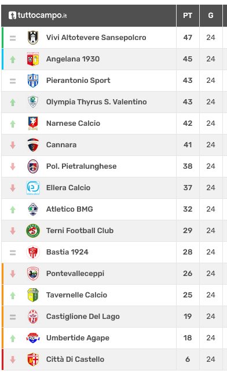Click green up arrow beside Angelana 1930

point(13,59)
